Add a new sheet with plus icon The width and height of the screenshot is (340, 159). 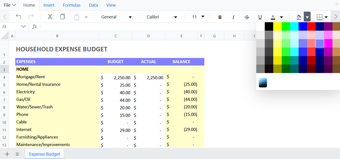pyautogui.click(x=7, y=154)
